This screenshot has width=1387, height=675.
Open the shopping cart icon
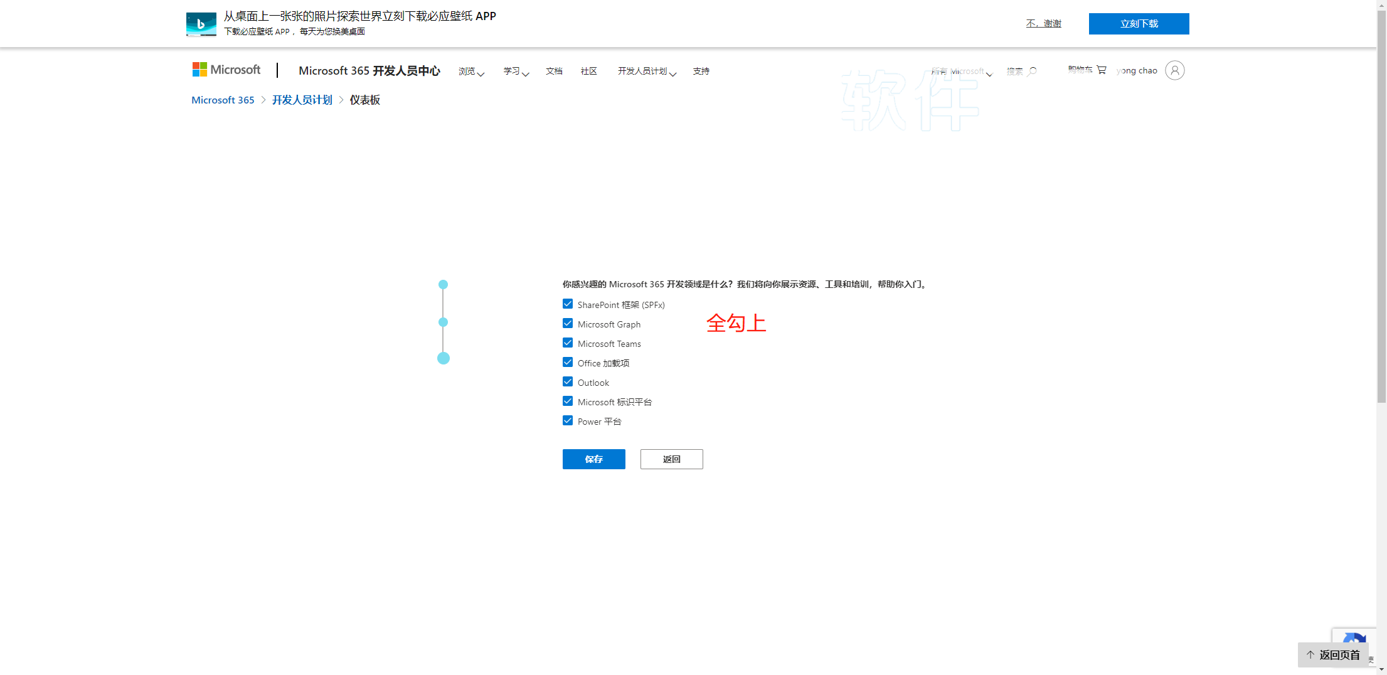(x=1101, y=70)
